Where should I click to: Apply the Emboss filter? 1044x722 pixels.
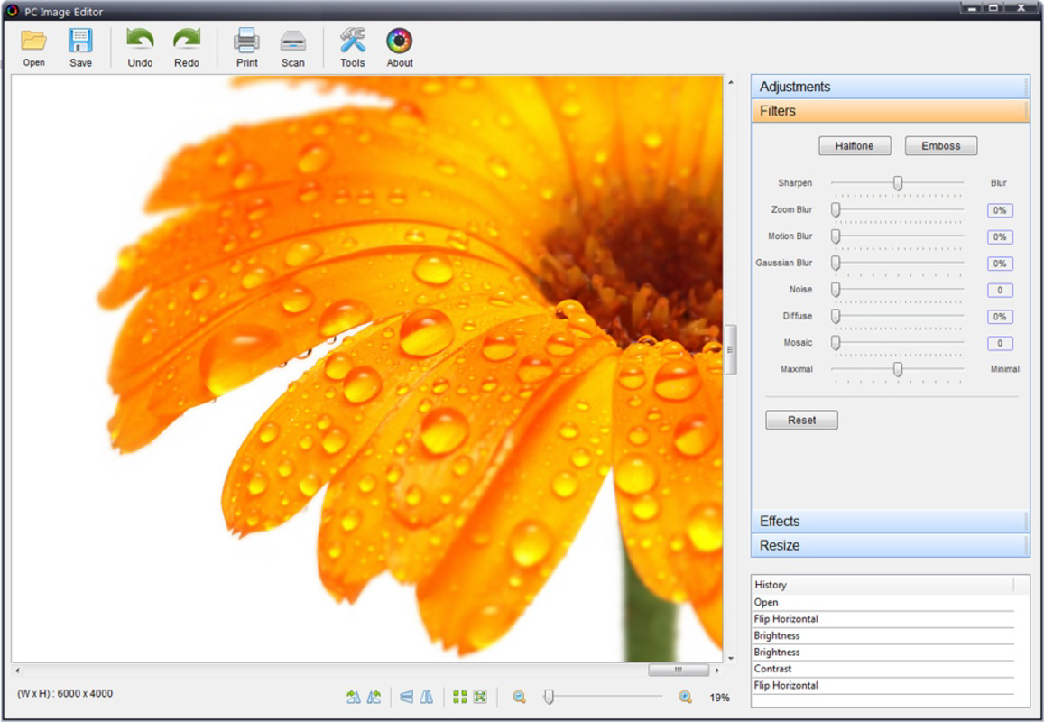tap(940, 146)
